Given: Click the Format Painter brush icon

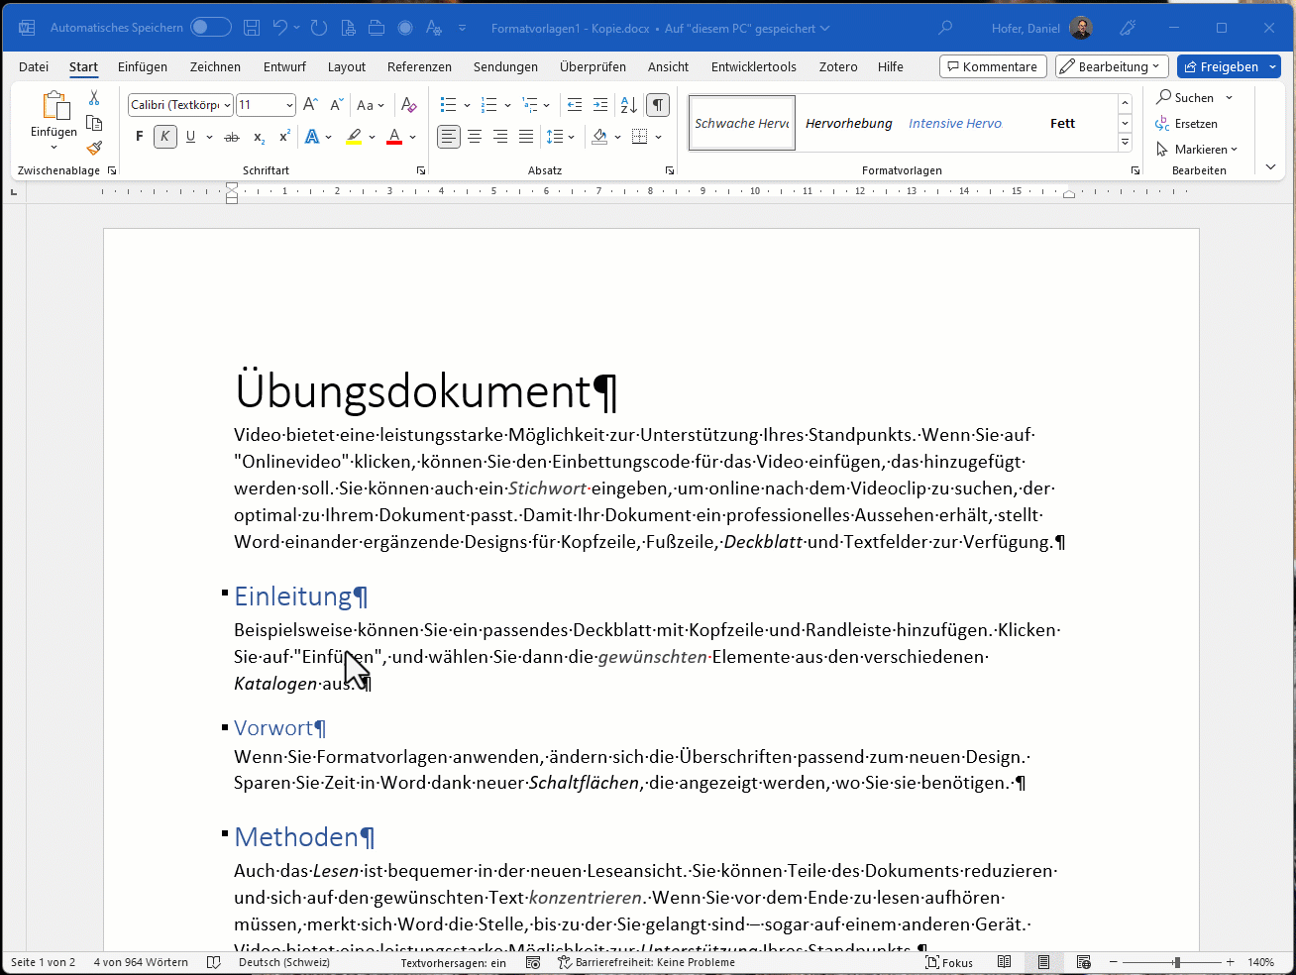Looking at the screenshot, I should pos(94,149).
